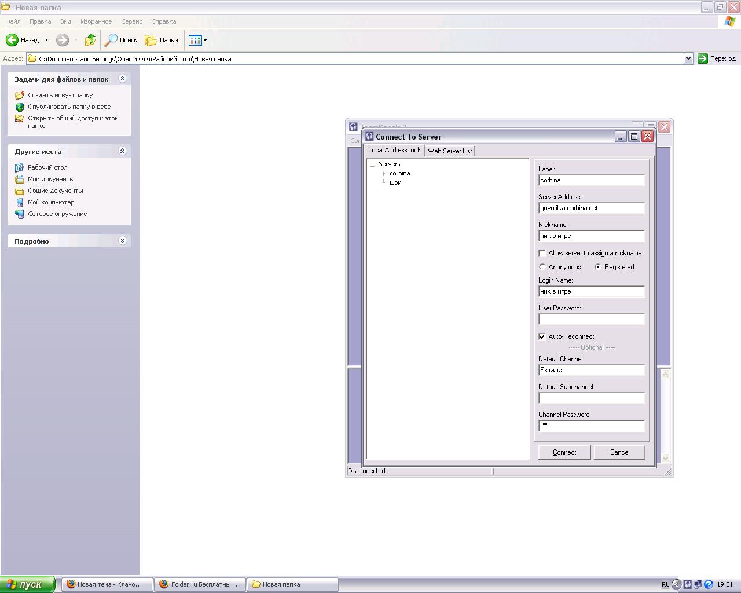Click the Back arrow icon in Explorer
Image resolution: width=741 pixels, height=593 pixels.
12,40
